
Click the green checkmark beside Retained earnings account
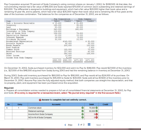pos(83,111)
